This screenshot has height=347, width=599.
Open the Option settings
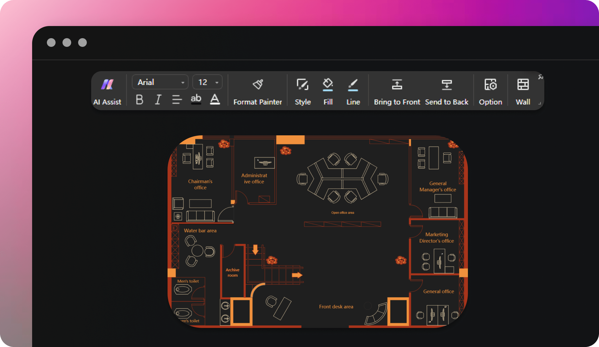(490, 91)
